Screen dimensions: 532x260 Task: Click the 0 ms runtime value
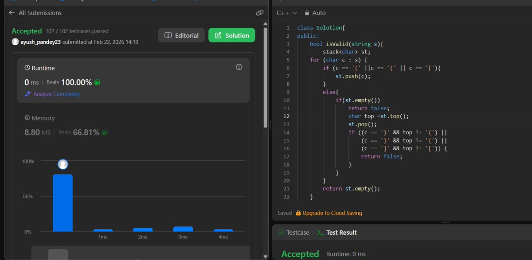32,82
